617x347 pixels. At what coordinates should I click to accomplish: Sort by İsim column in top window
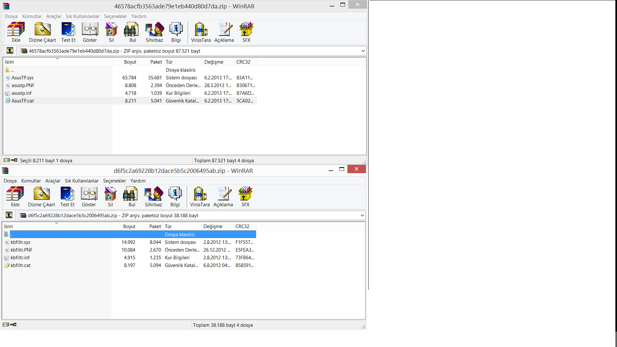(x=58, y=62)
